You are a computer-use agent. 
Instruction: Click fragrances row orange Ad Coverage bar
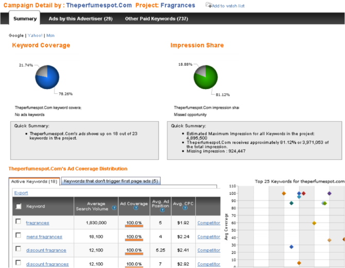point(134,226)
